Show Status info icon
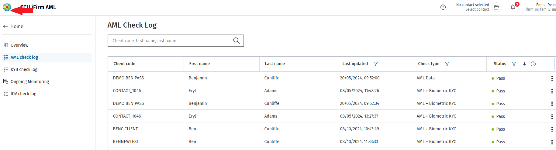Screen dimensions: 556x150 [x=533, y=64]
